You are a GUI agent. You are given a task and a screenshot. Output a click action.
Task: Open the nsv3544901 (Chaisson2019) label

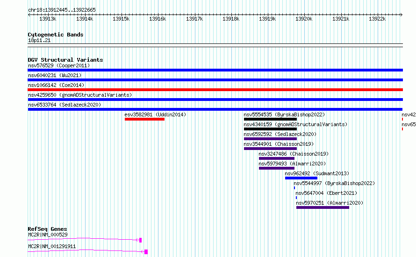pyautogui.click(x=279, y=144)
